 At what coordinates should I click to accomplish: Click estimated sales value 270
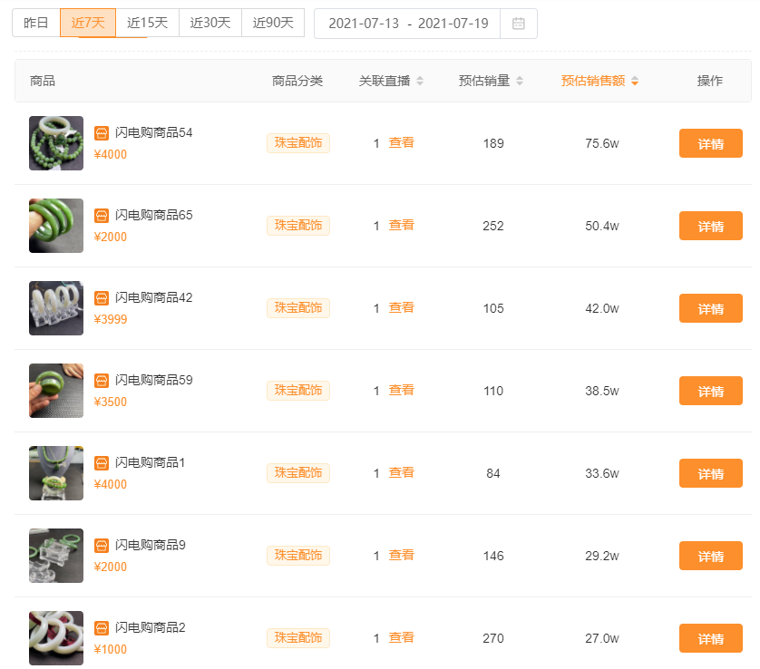click(x=493, y=638)
